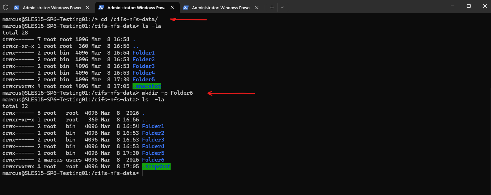Click Folder5 in the listing under total 32
491x195 pixels.
tap(153, 153)
